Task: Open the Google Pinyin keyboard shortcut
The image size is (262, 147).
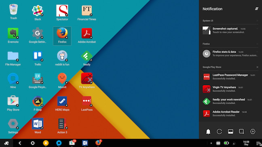Action: [38, 78]
